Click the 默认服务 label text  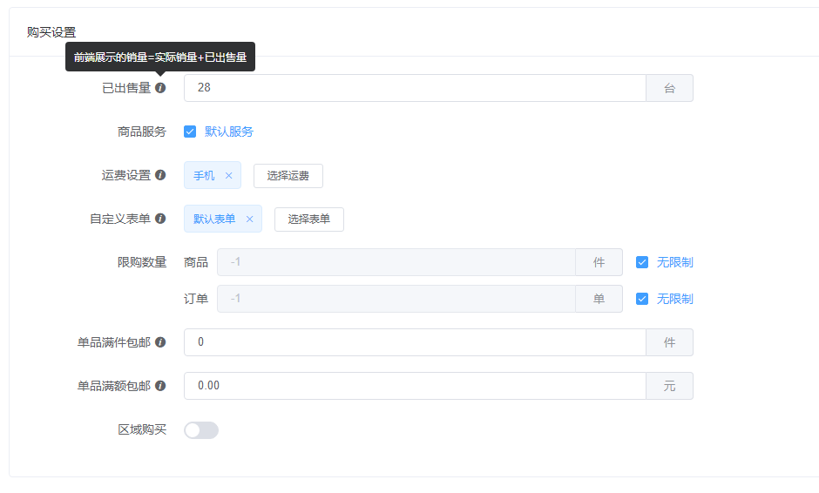[229, 132]
